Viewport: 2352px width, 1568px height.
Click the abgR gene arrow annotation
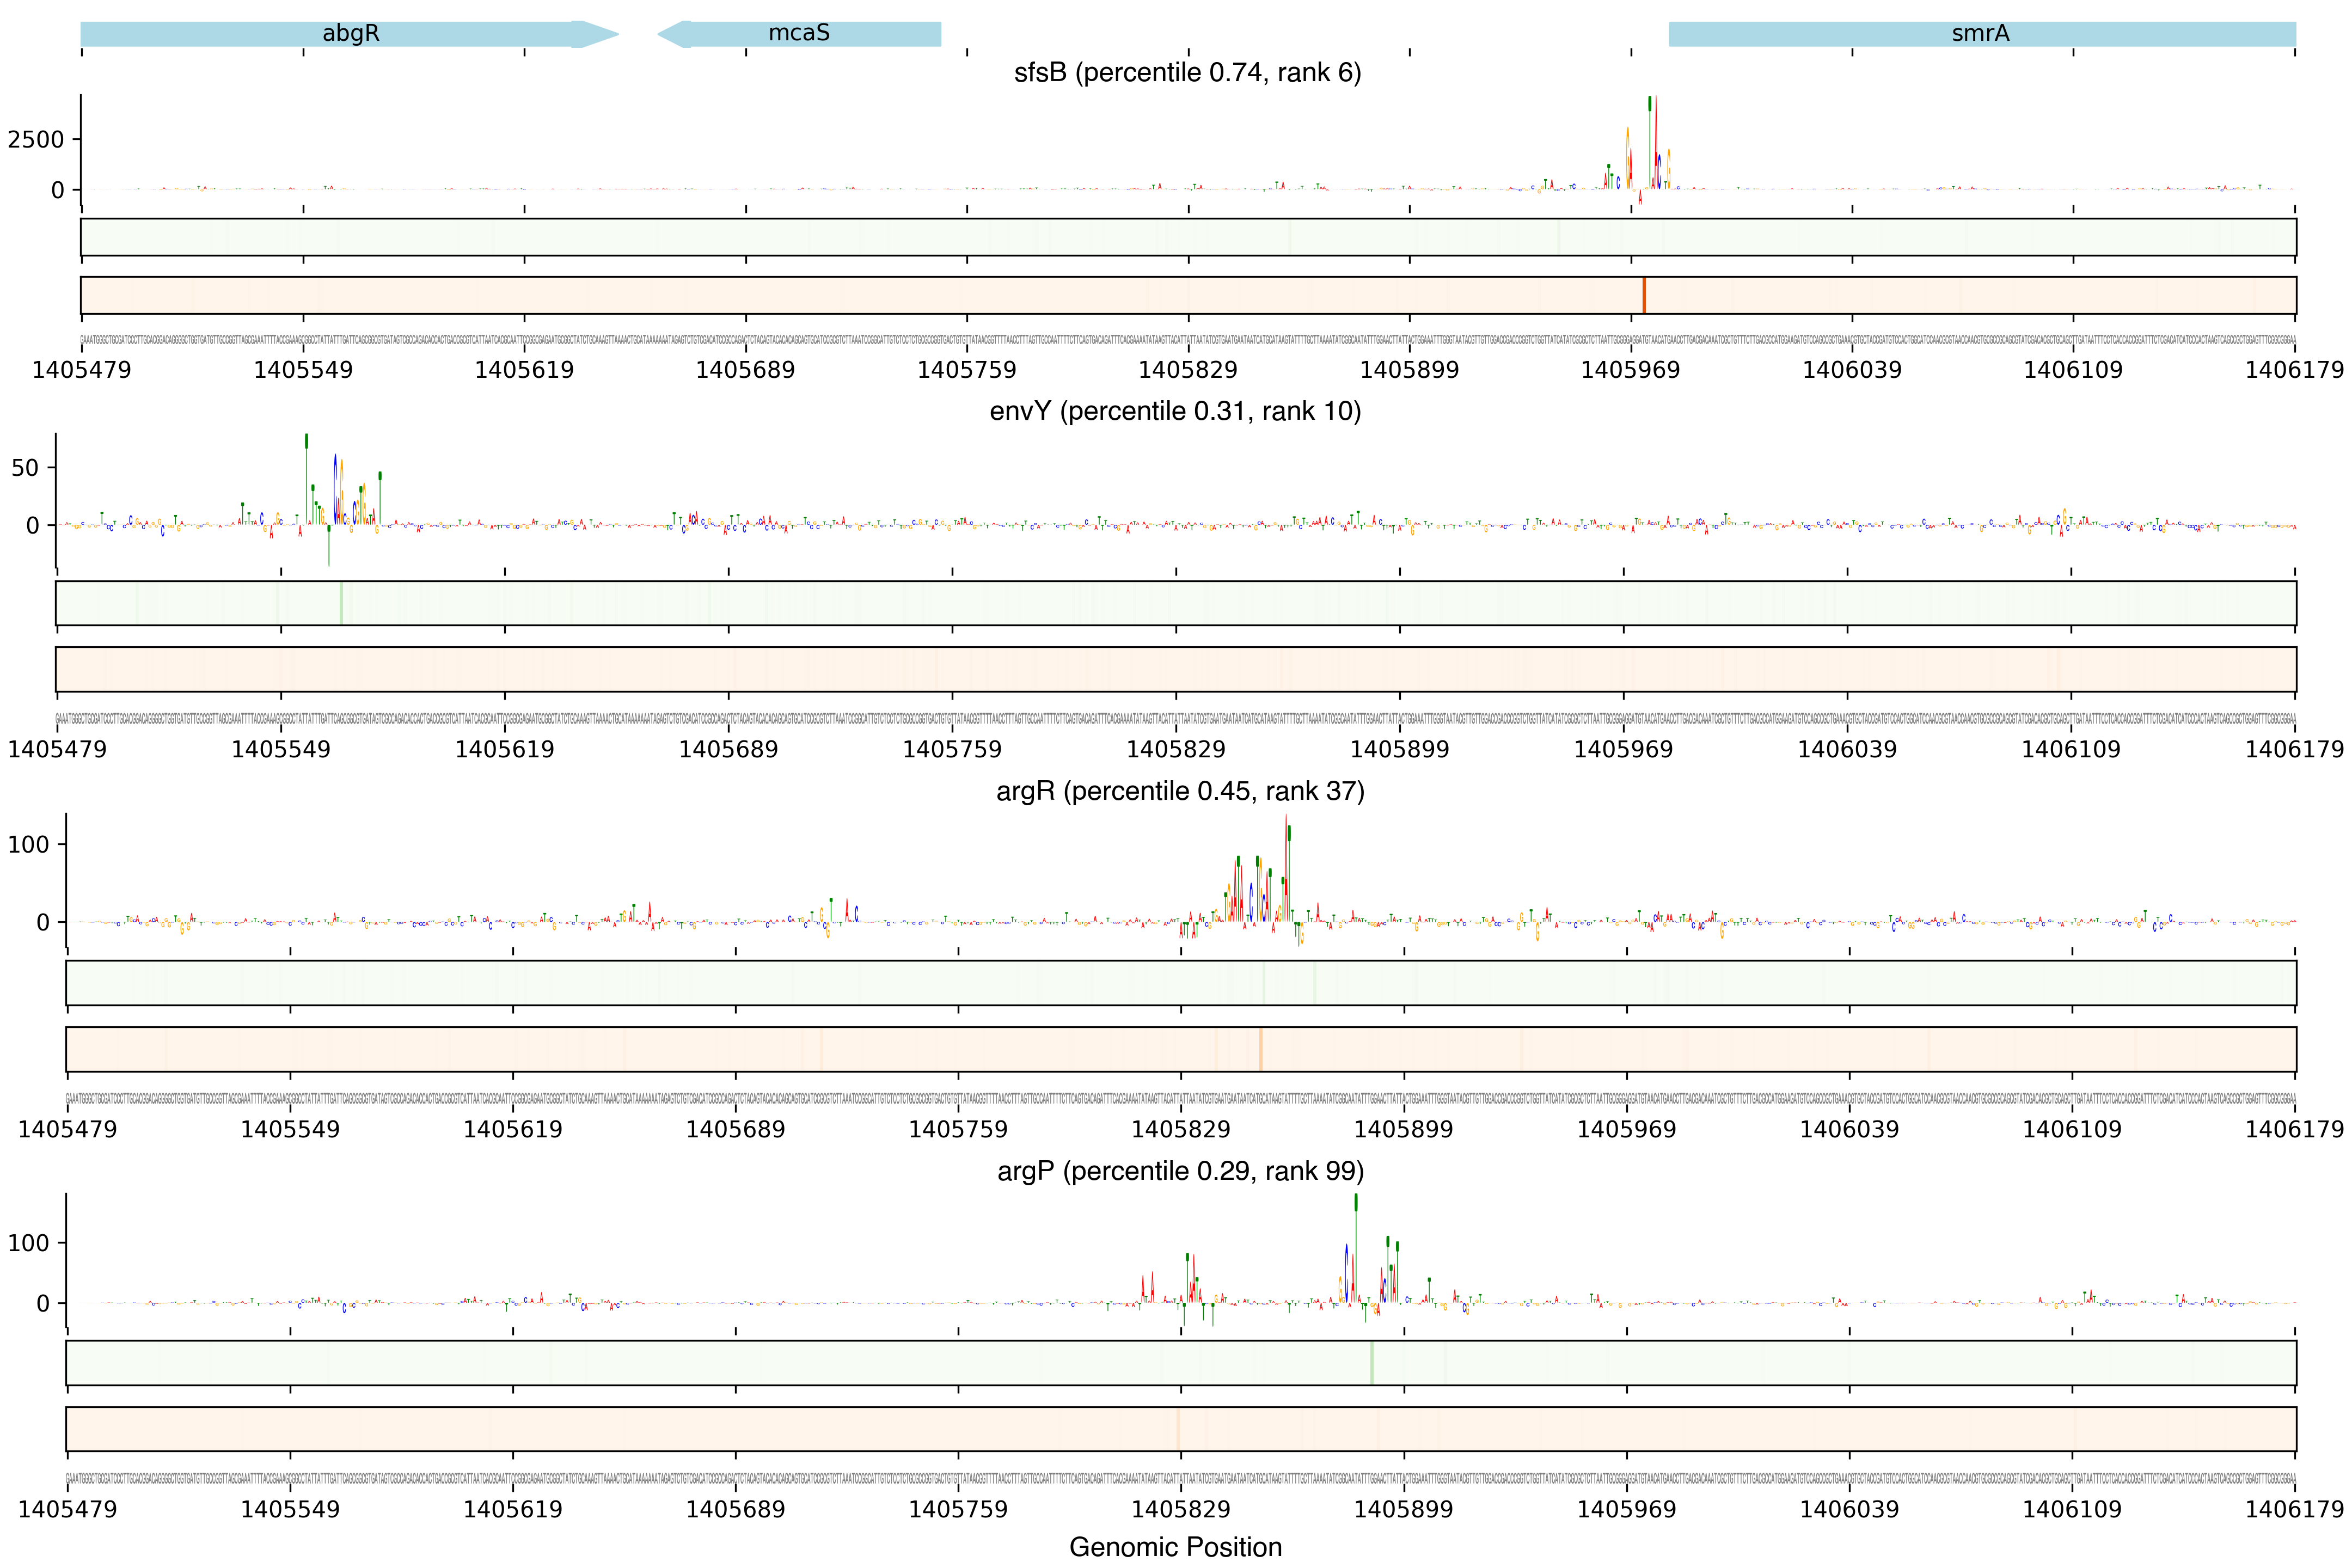pyautogui.click(x=350, y=34)
